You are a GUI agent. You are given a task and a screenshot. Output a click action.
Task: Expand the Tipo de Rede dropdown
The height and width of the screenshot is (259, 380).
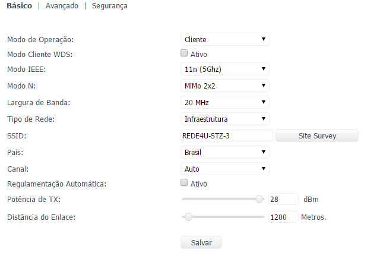click(224, 119)
